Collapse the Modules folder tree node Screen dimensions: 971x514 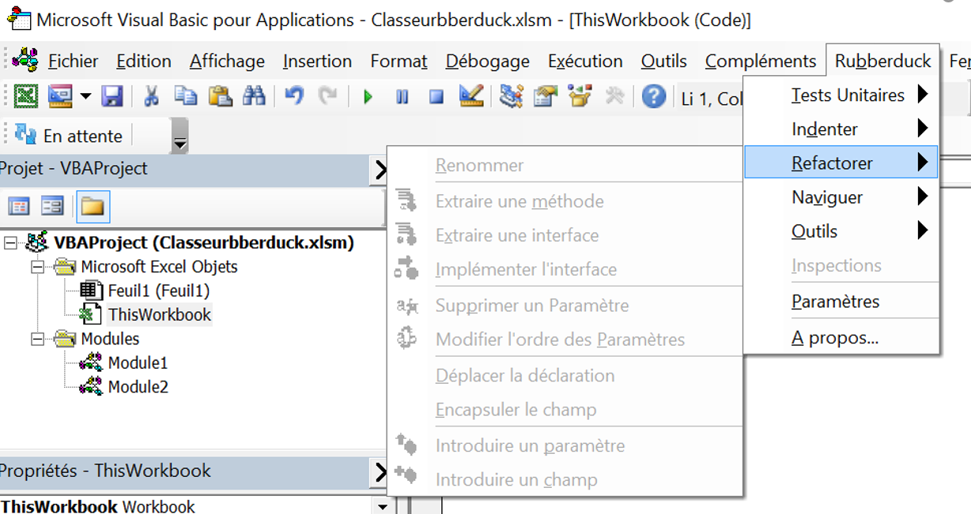point(37,340)
